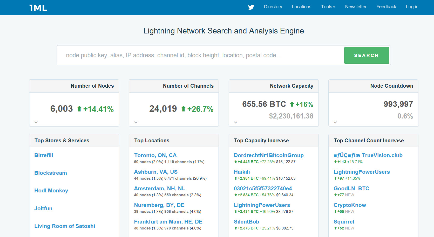Open 1ML's Twitter profile via the bird icon
The height and width of the screenshot is (237, 434).
click(251, 7)
